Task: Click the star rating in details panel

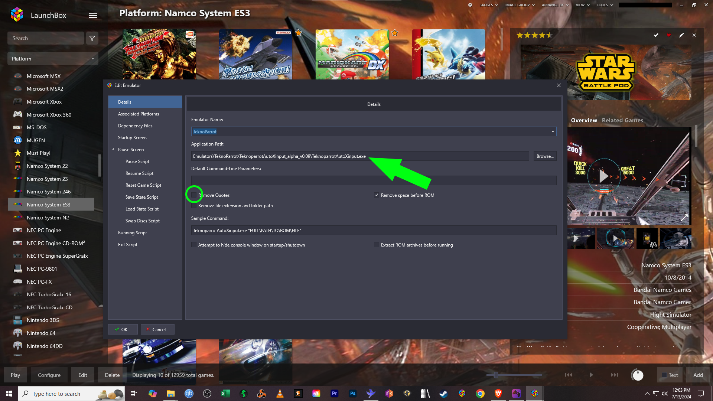Action: [534, 35]
